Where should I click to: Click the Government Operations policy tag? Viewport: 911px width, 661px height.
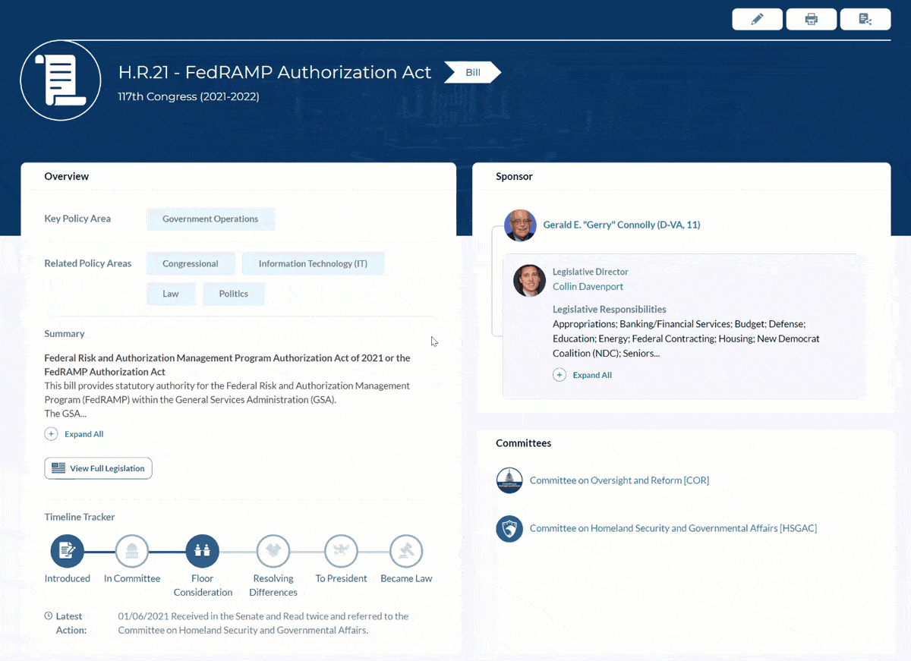click(210, 219)
